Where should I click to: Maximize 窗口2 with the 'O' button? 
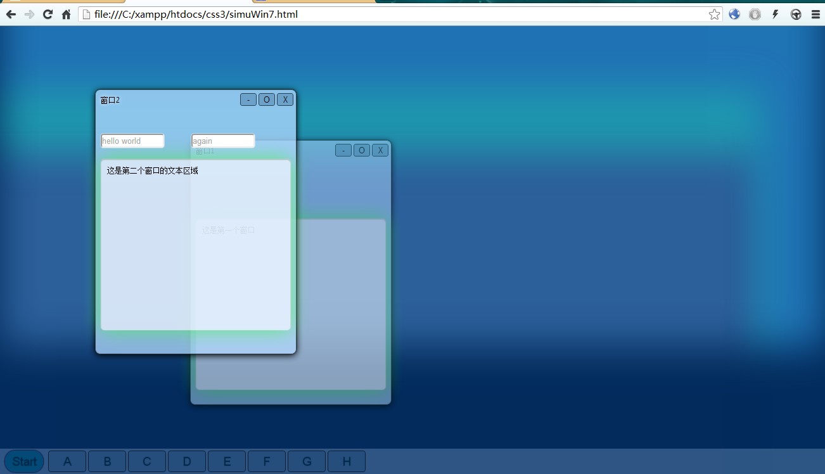pyautogui.click(x=267, y=99)
